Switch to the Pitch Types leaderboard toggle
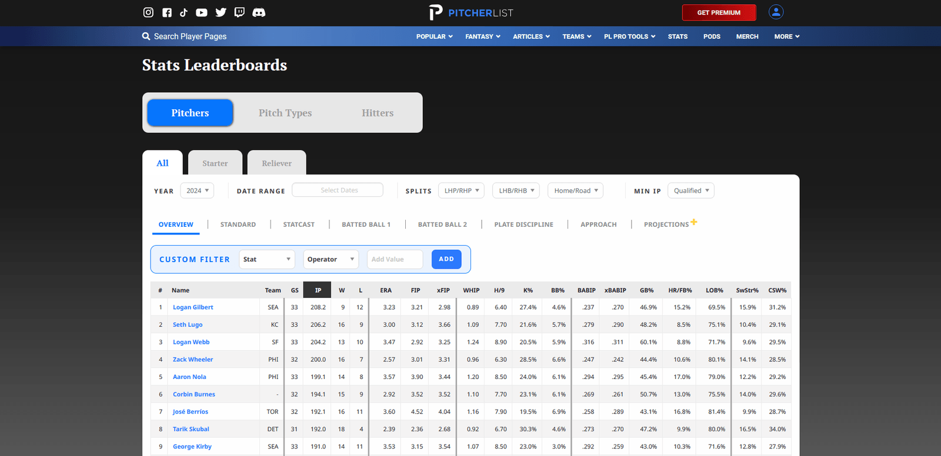Image resolution: width=941 pixels, height=456 pixels. [x=285, y=113]
